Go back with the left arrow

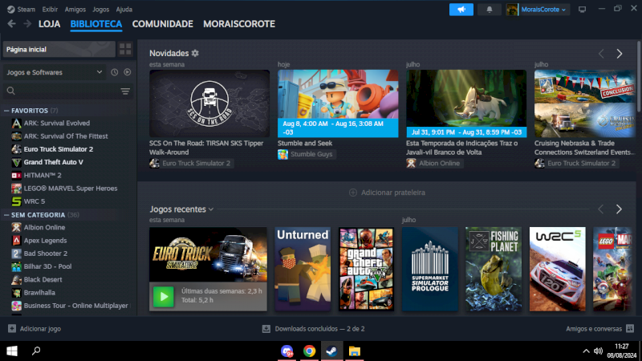click(11, 24)
